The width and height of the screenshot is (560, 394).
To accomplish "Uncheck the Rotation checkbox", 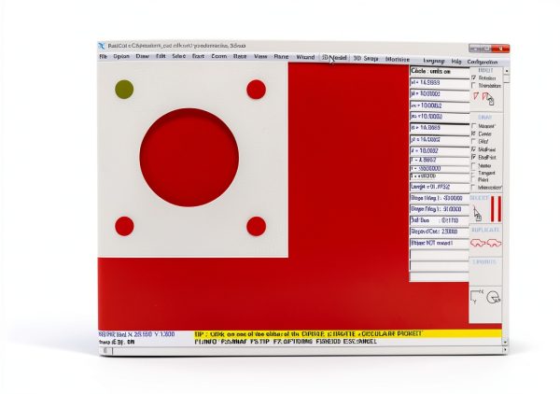I will click(473, 77).
